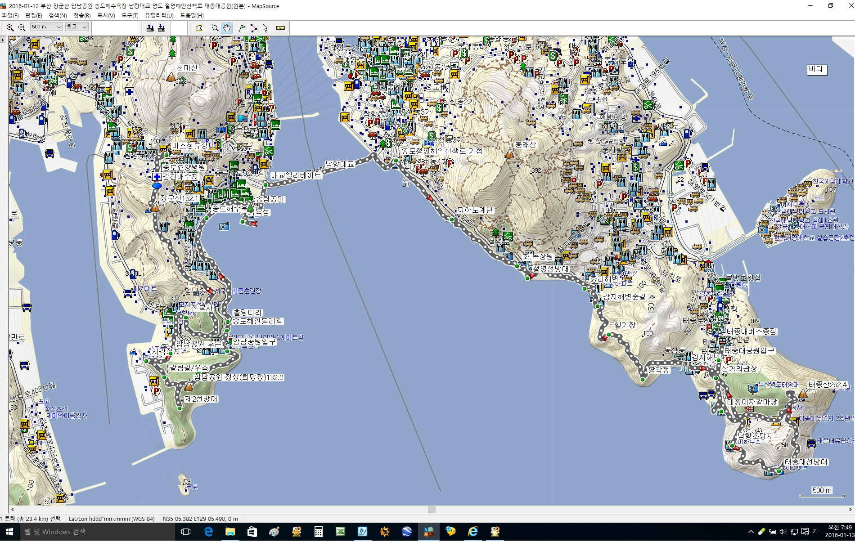Screen dimensions: 855x542
Task: Open the 최고 detail level dropdown
Action: pyautogui.click(x=77, y=27)
